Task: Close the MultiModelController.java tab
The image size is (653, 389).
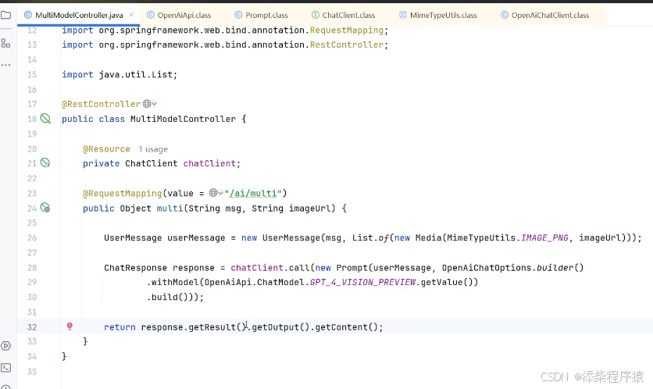Action: click(x=131, y=15)
